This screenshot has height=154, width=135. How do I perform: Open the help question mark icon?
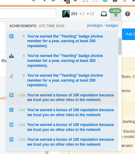tap(128, 14)
